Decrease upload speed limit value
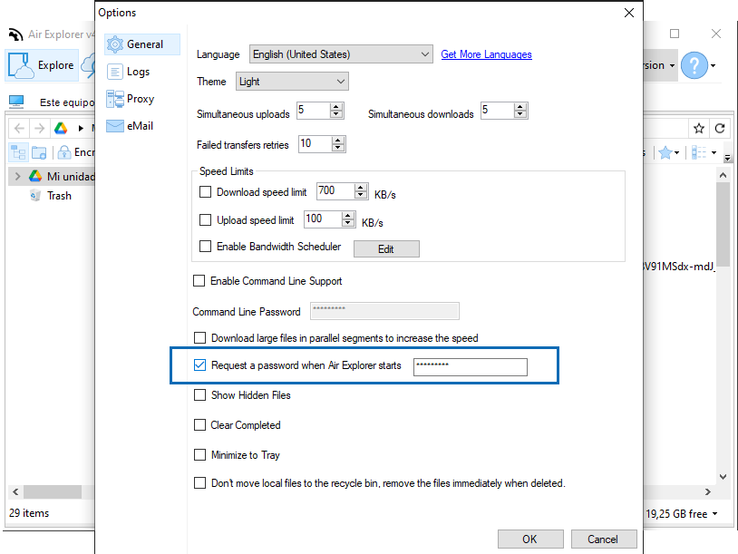The width and height of the screenshot is (738, 554). point(348,223)
